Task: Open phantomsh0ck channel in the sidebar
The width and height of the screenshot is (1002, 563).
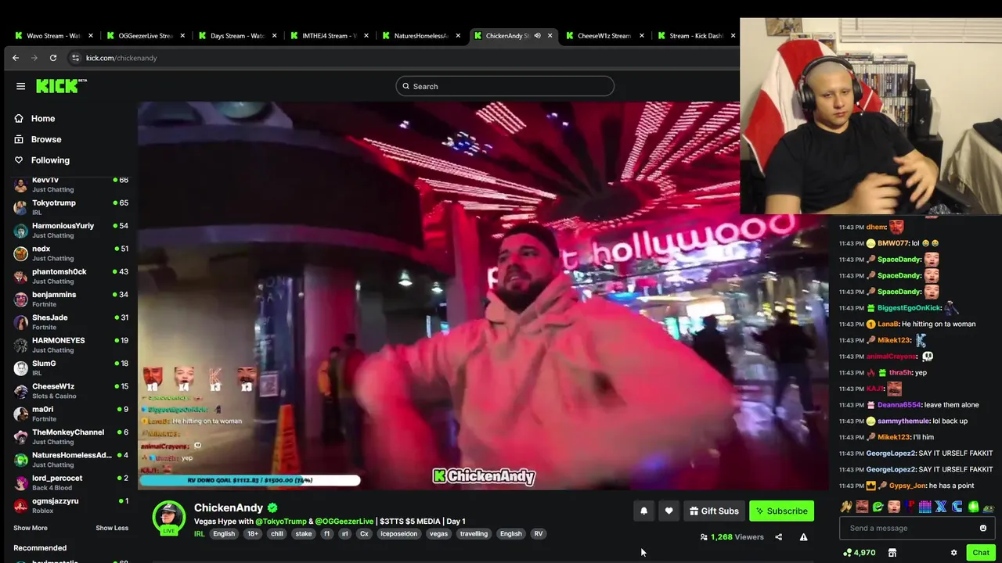Action: [x=70, y=276]
